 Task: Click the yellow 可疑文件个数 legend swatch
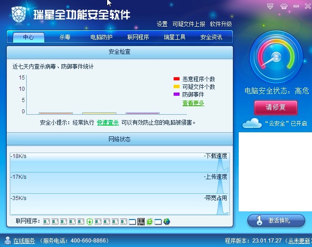click(x=176, y=86)
